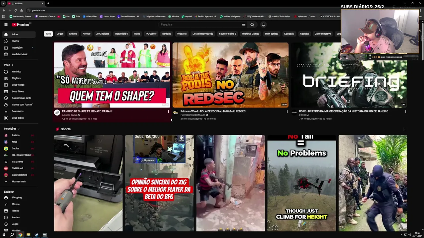The width and height of the screenshot is (424, 238).
Task: Open the on-screen keyboard in search box
Action: click(243, 24)
